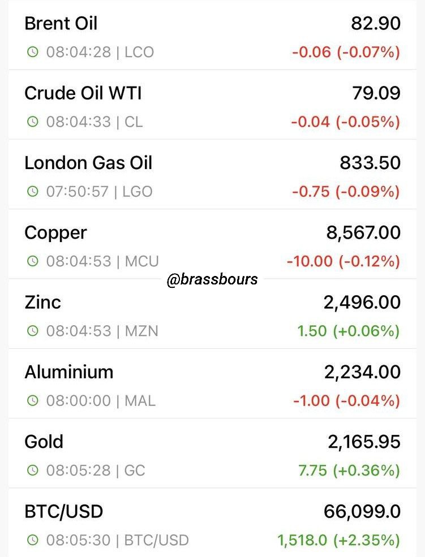Click the clock icon under BTC/USD
Viewport: 425px width, 557px height.
point(32,540)
